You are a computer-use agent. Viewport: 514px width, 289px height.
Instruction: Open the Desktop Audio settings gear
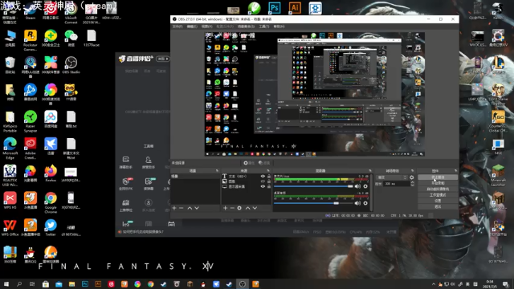365,203
